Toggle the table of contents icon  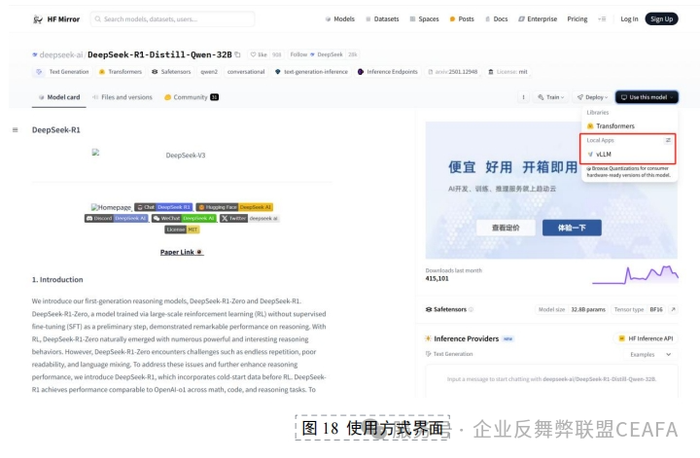[x=16, y=130]
